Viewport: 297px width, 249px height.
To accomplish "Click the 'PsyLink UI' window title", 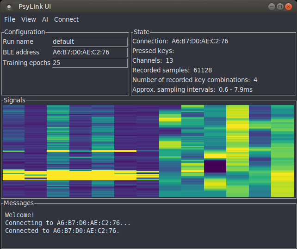I will [x=35, y=6].
